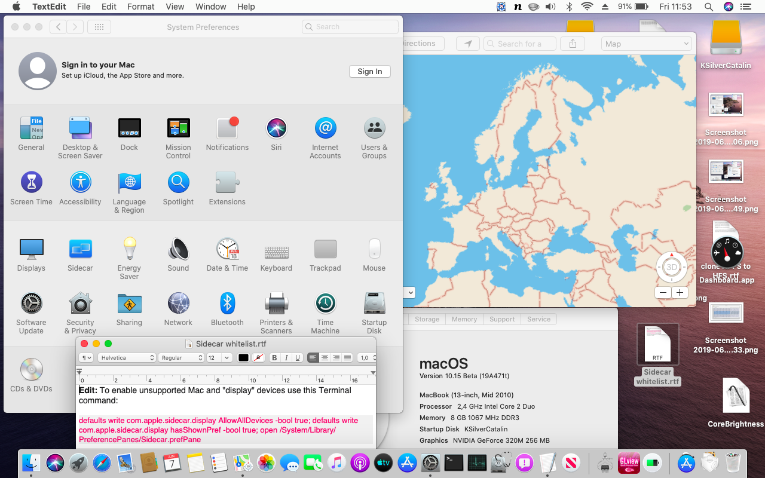The height and width of the screenshot is (478, 765).
Task: Open Internet Accounts pane
Action: [x=325, y=138]
